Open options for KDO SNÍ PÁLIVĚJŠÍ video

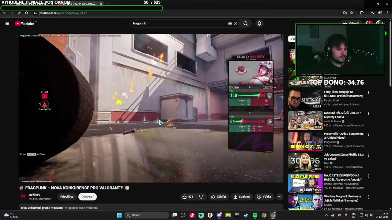[x=369, y=113]
